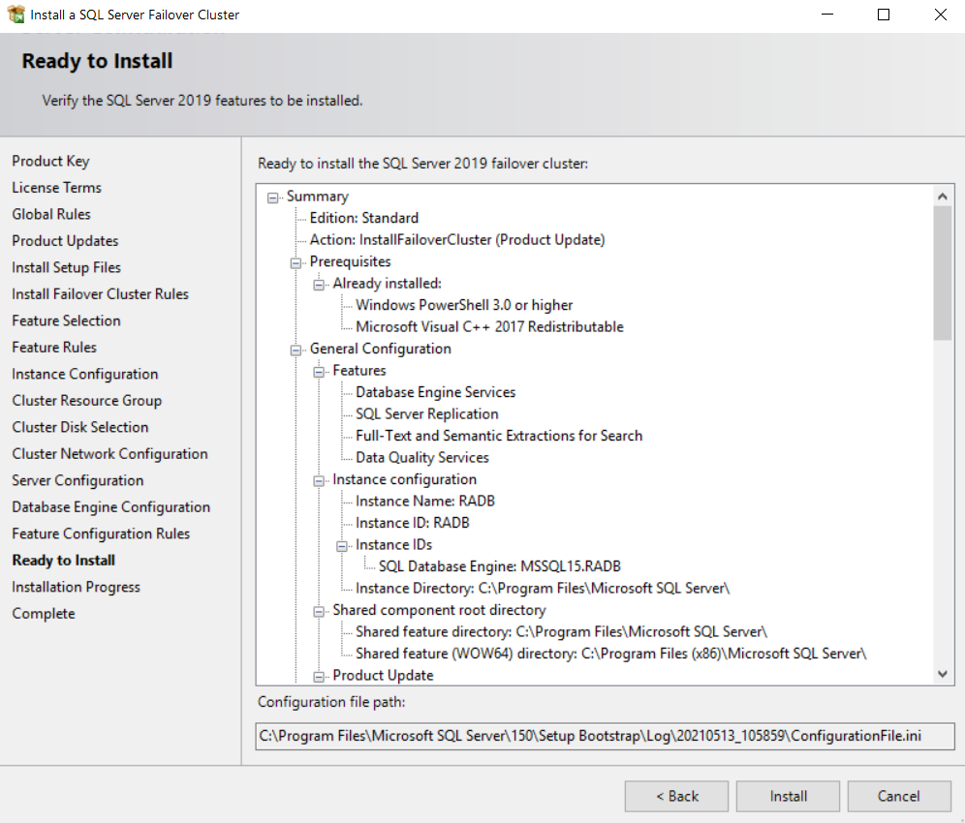Select Feature Configuration Rules step
The width and height of the screenshot is (965, 823).
[101, 533]
